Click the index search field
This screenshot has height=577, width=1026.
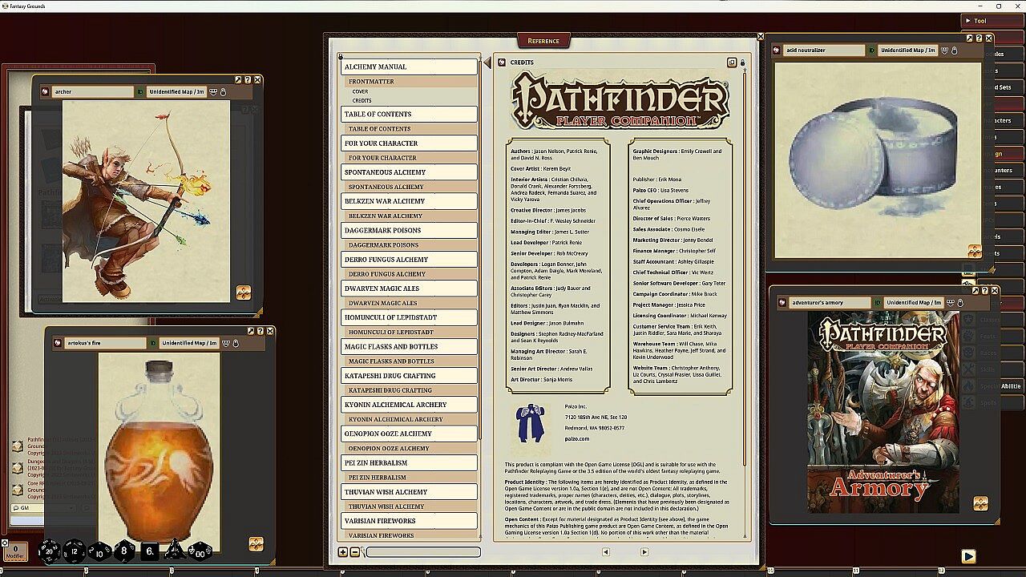[423, 552]
